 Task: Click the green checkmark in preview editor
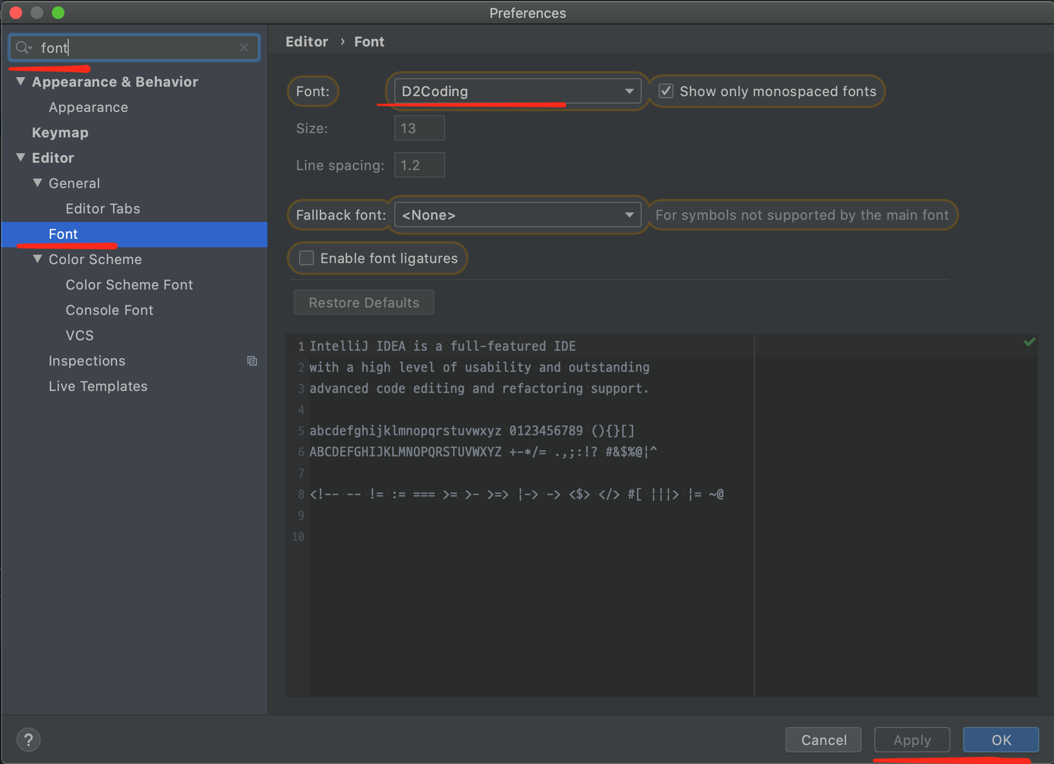pyautogui.click(x=1029, y=342)
